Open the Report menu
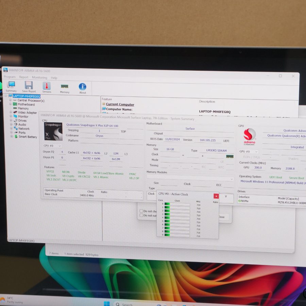This screenshot has height=306, width=306. 23,77
